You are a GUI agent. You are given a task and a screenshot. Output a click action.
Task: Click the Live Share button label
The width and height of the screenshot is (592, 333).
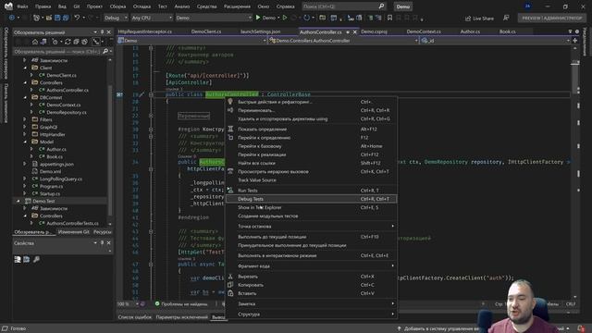(483, 18)
